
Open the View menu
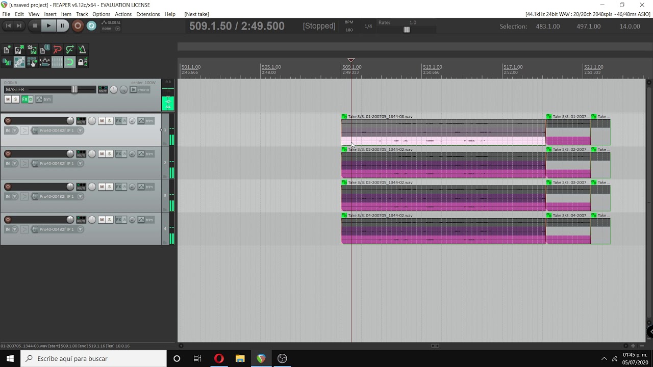tap(34, 14)
